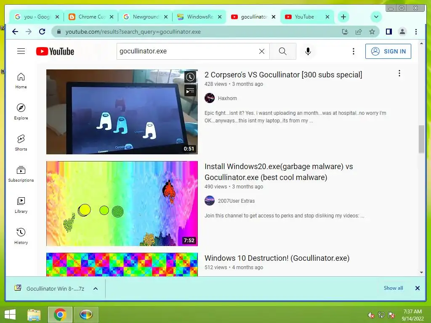This screenshot has width=431, height=323.
Task: Open Chrome profile avatar
Action: coord(402,32)
